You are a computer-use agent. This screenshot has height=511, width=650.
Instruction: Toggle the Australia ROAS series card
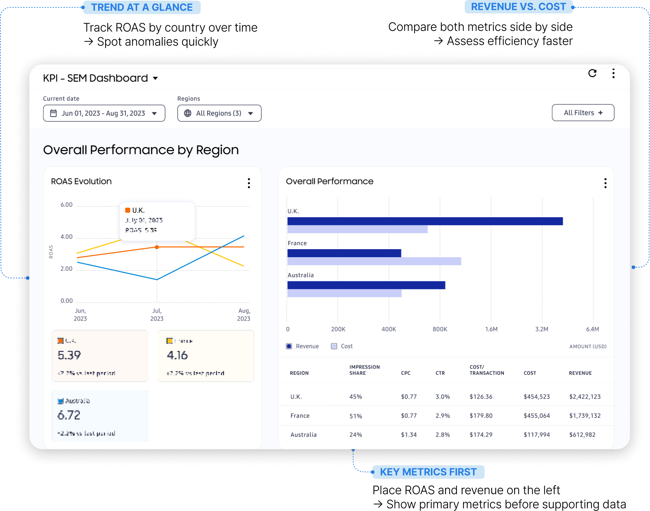[100, 416]
